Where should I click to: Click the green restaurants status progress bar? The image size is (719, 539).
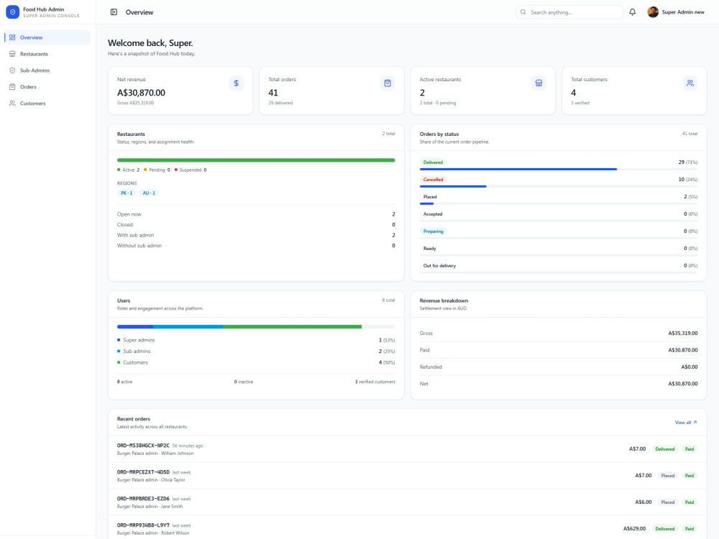[256, 160]
